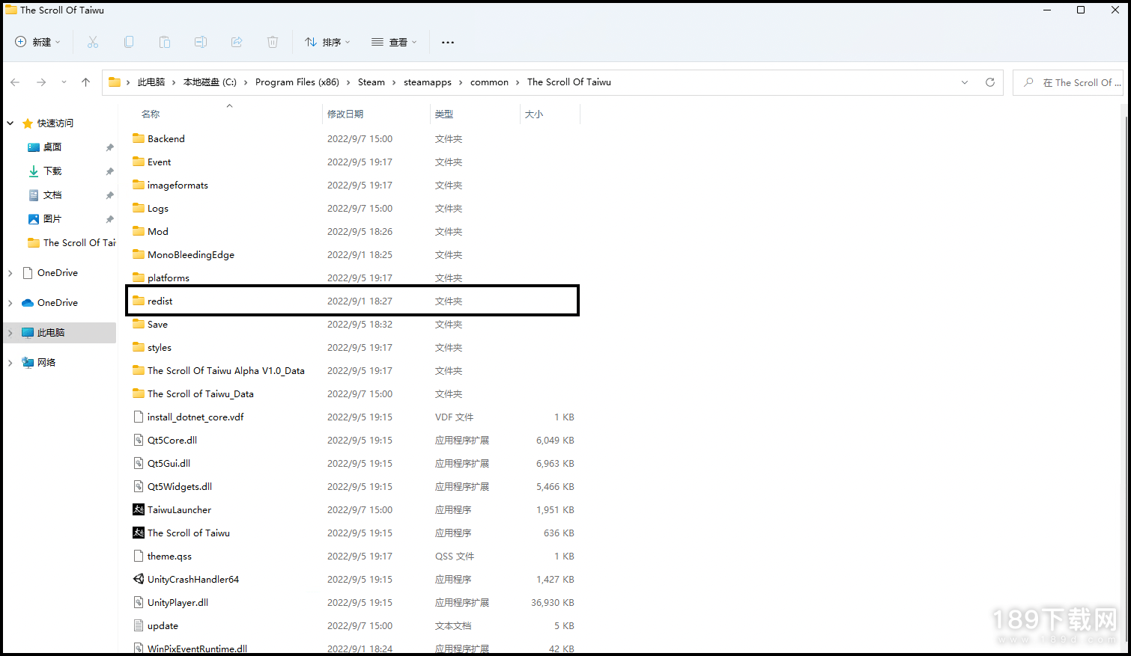Screen dimensions: 1131x656
Task: Select The Scroll of Taiwu_Data folder
Action: (354, 393)
